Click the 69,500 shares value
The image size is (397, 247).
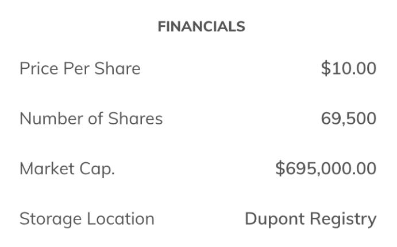348,119
